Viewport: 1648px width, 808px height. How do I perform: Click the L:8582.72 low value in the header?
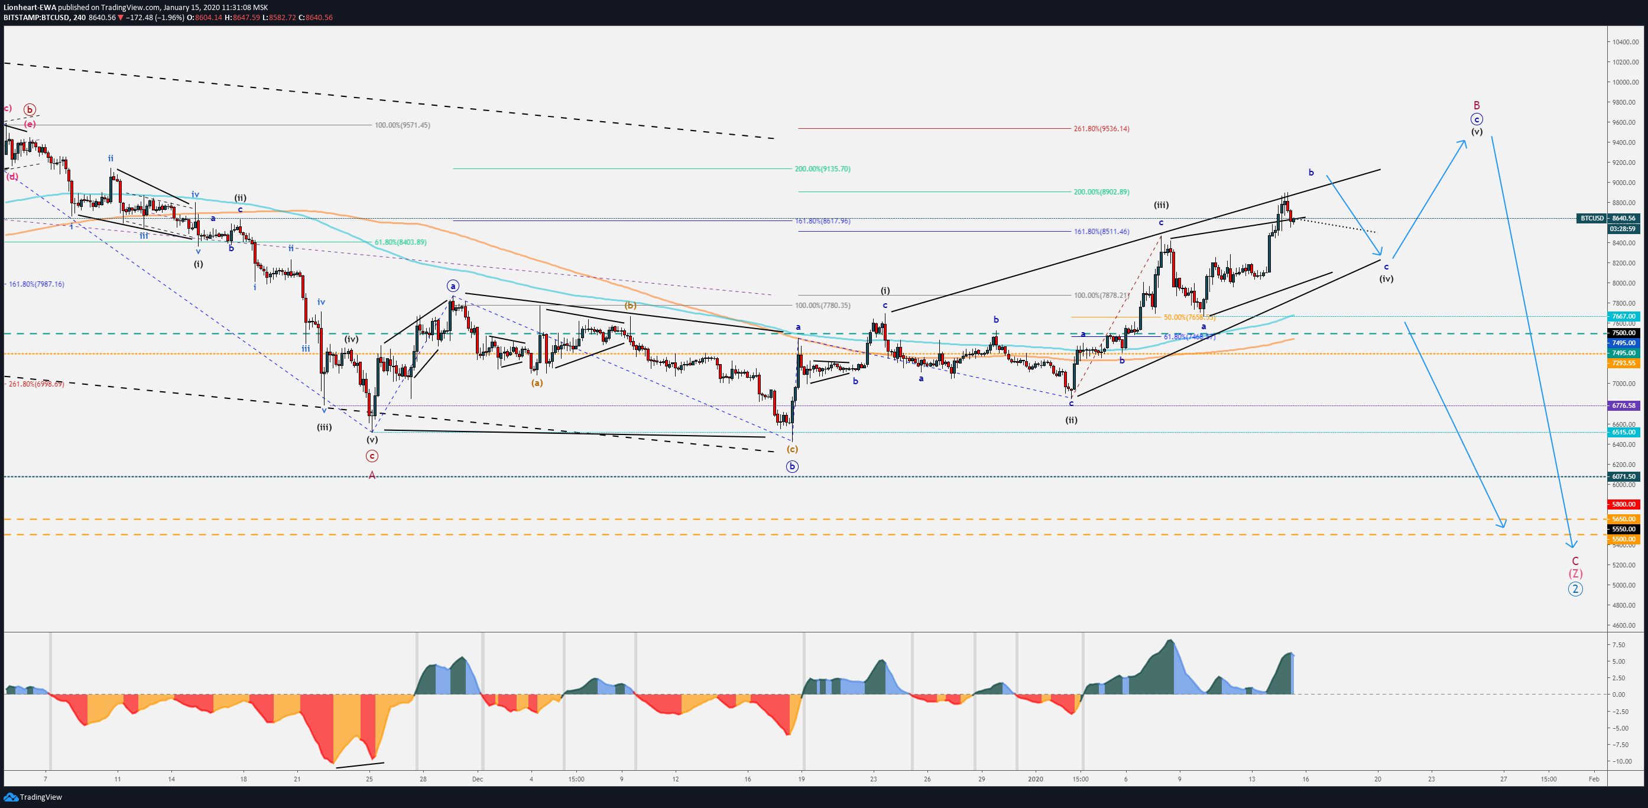(280, 17)
